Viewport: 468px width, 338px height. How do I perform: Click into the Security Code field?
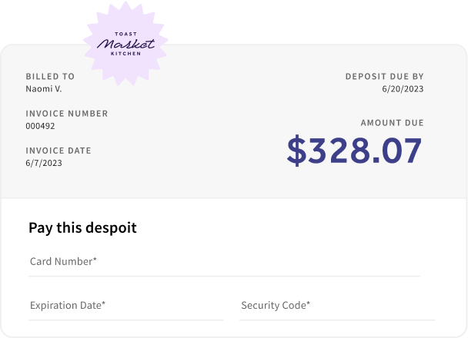(x=337, y=306)
